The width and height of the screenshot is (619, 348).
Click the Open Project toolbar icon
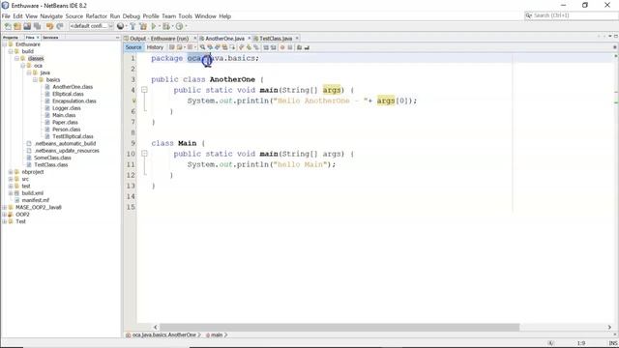coord(27,26)
